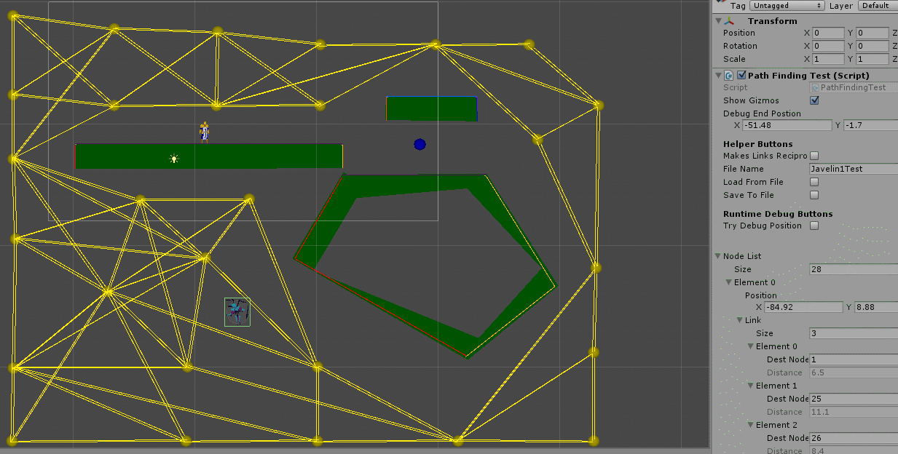Viewport: 898px width, 454px height.
Task: Edit Link Size field showing 3
Action: [854, 333]
